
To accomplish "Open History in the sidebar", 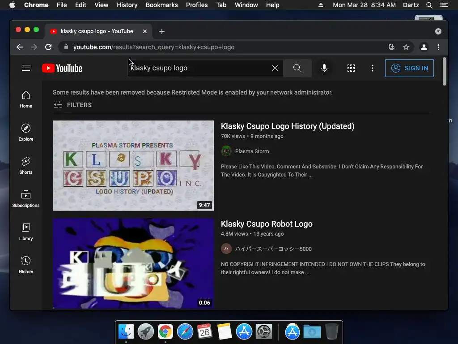I will click(26, 265).
